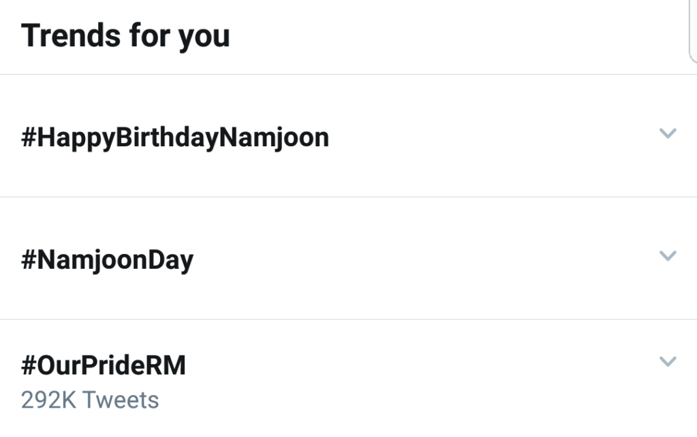Show more menu for third trending hashtag
697x437 pixels.
(x=668, y=361)
